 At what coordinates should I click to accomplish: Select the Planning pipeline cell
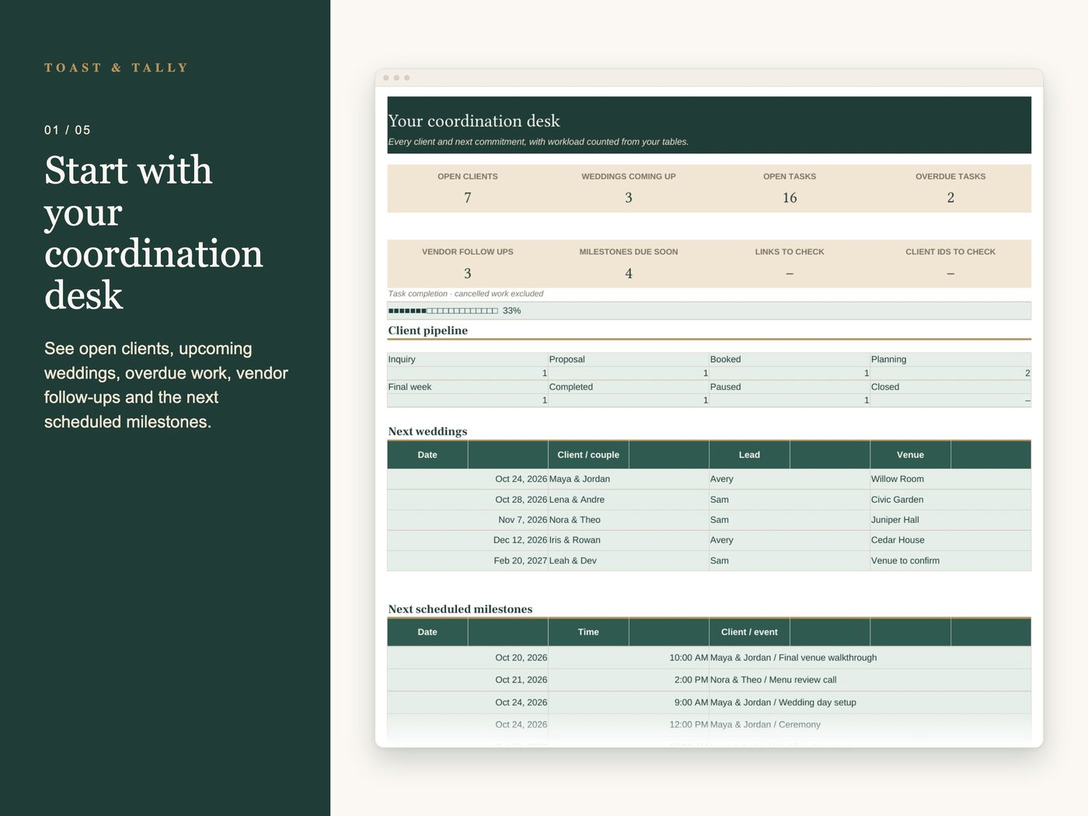tap(950, 359)
